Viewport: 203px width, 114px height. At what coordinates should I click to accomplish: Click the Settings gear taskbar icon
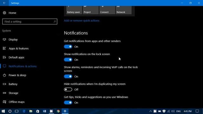coord(65,111)
